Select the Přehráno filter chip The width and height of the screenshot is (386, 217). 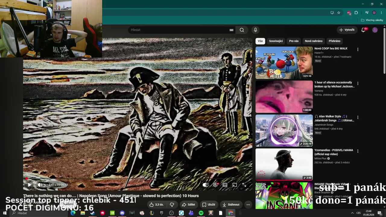coord(334,41)
